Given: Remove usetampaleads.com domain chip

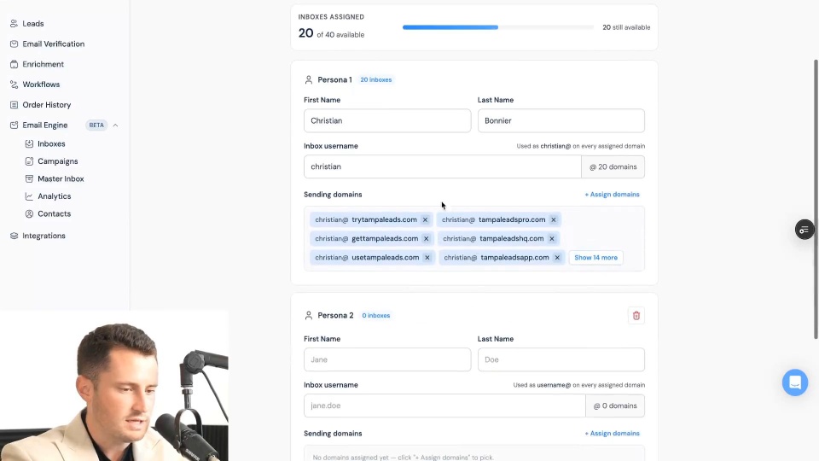Looking at the screenshot, I should pyautogui.click(x=427, y=257).
